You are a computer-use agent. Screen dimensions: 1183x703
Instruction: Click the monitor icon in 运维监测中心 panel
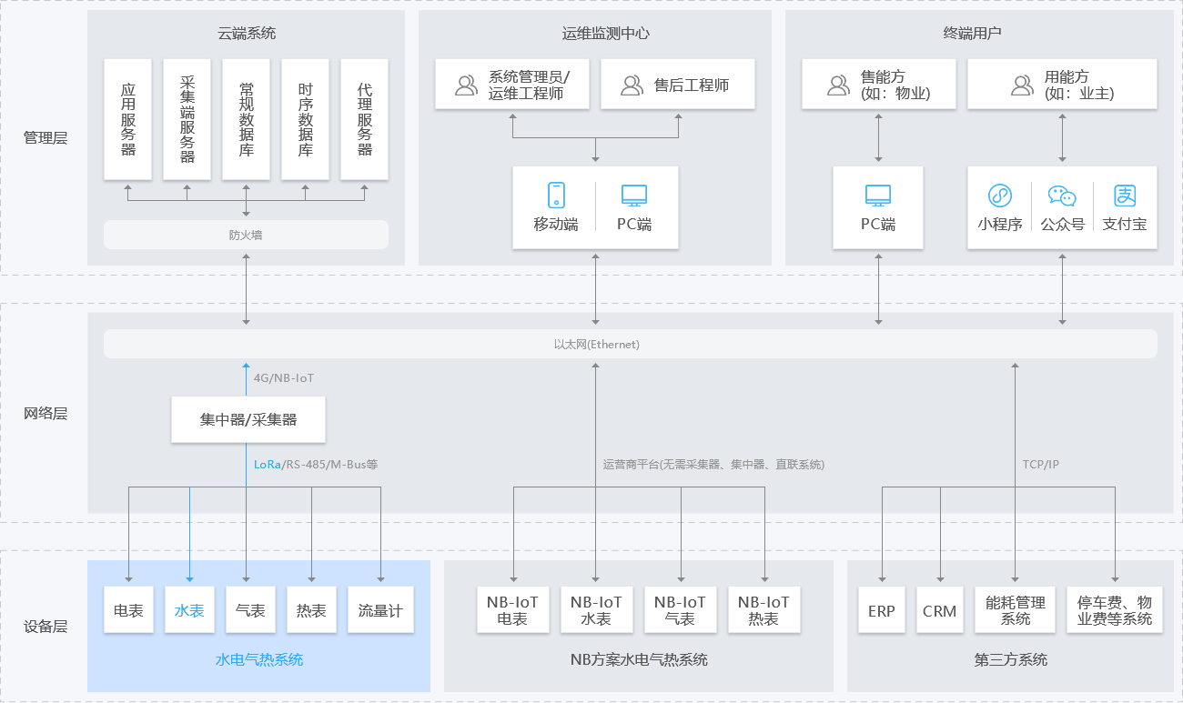pos(633,195)
